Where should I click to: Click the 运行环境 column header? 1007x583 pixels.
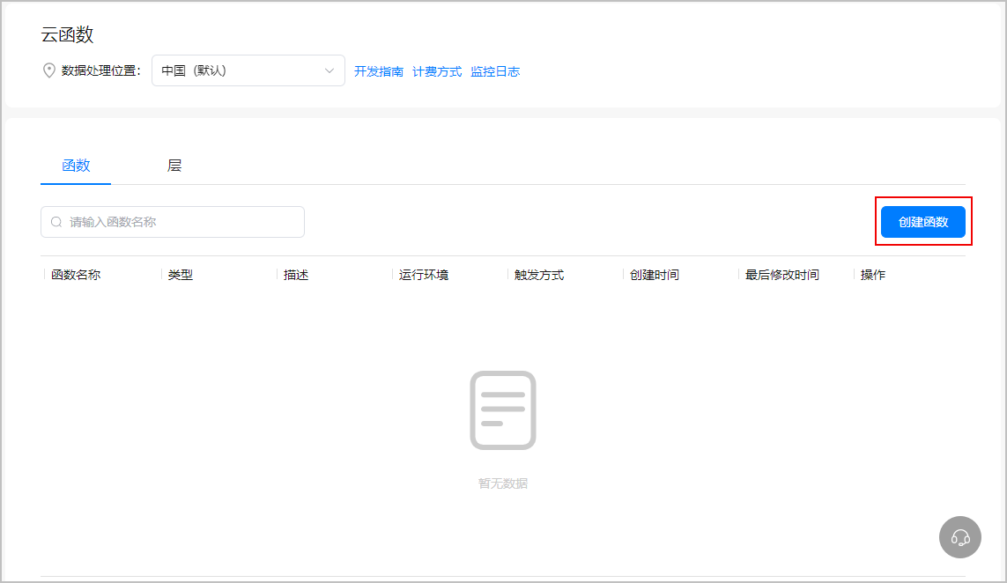point(424,275)
